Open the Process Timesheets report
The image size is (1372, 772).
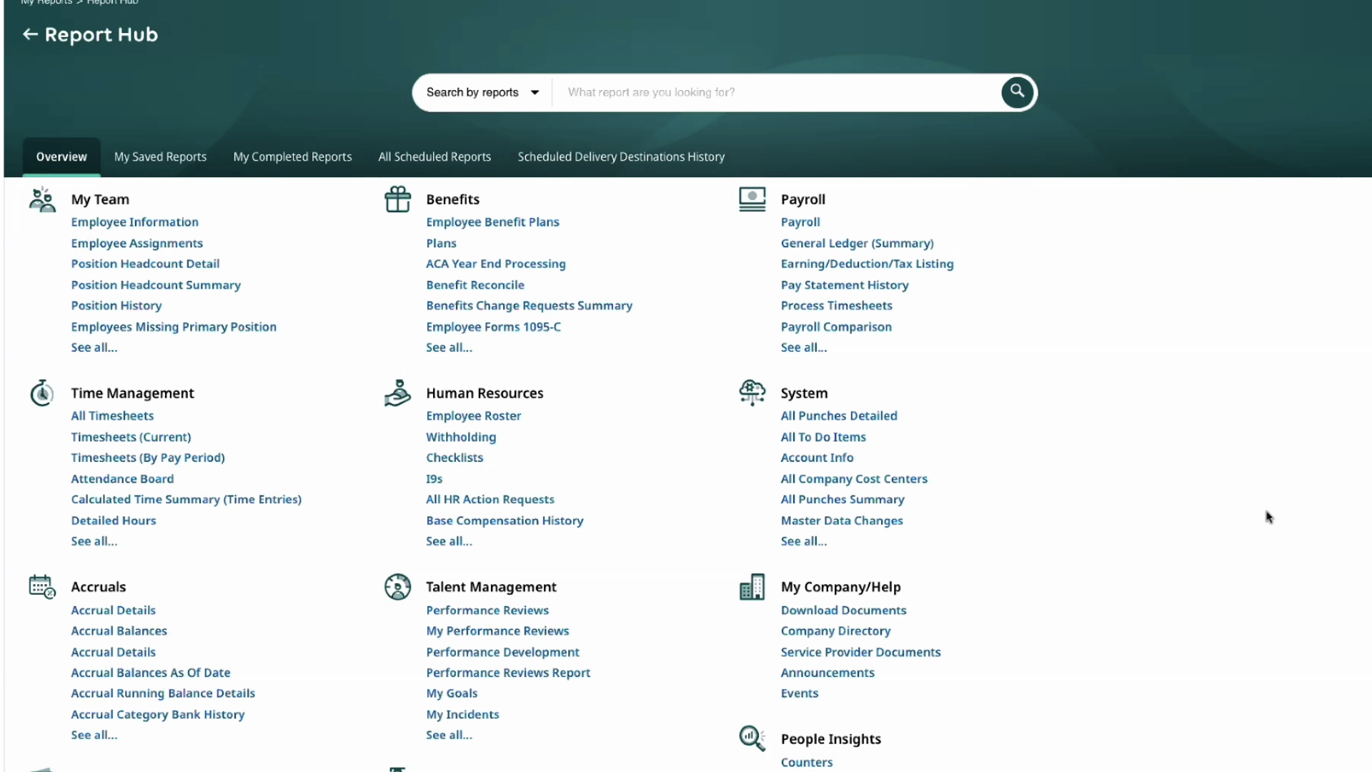[837, 305]
